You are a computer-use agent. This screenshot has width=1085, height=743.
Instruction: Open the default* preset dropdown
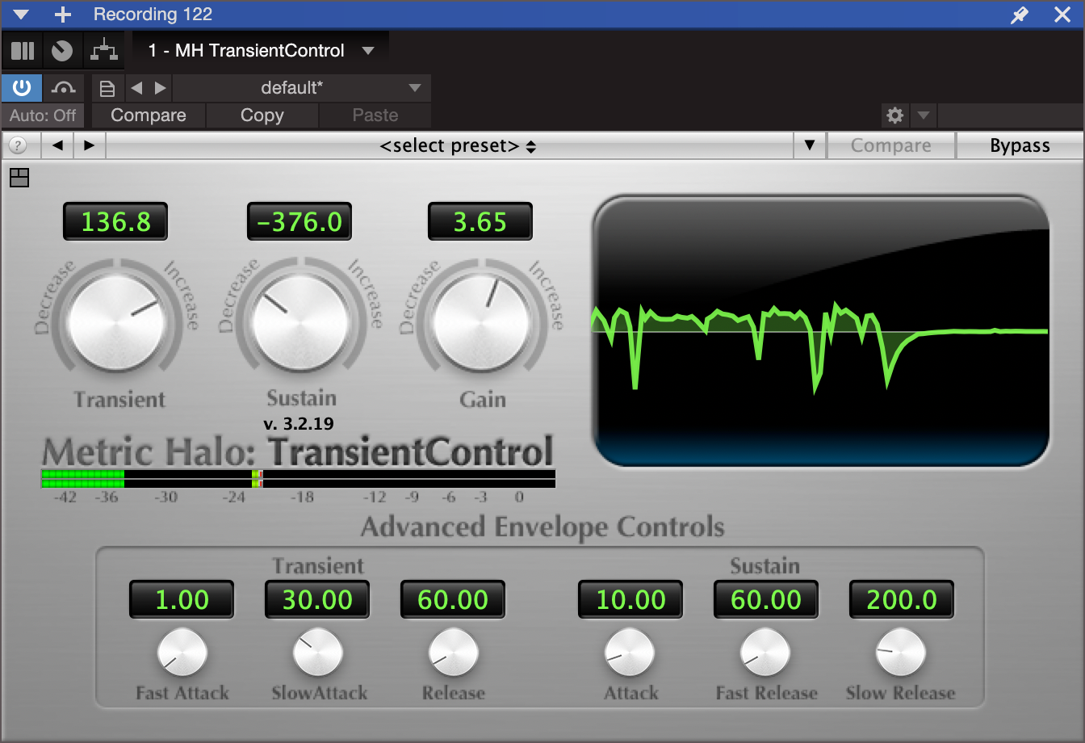click(301, 88)
